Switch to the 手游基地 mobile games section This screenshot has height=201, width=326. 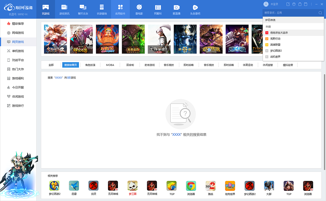pos(102,9)
